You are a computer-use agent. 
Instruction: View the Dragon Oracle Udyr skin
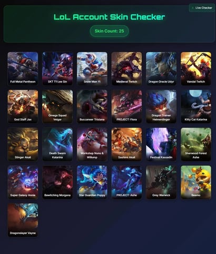(161, 69)
